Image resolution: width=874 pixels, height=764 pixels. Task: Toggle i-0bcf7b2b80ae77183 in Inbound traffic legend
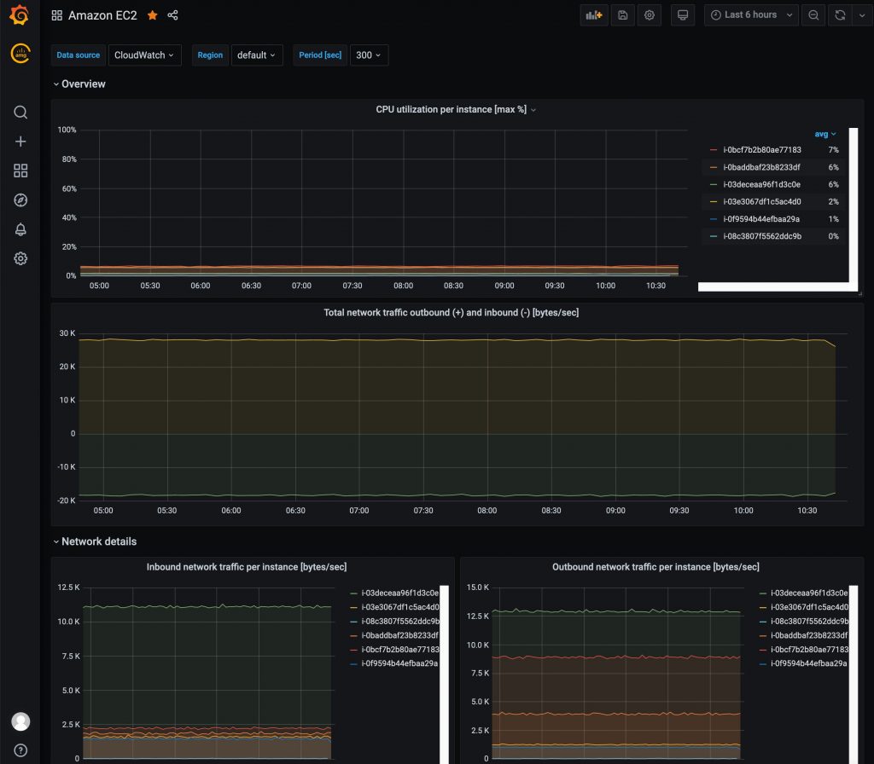pyautogui.click(x=399, y=649)
